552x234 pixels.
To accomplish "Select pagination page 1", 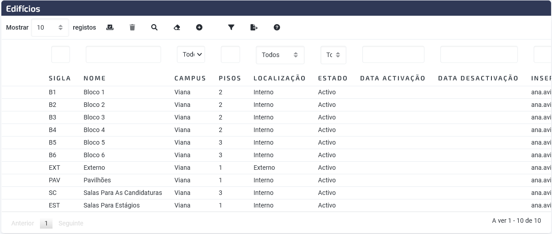I will point(46,223).
